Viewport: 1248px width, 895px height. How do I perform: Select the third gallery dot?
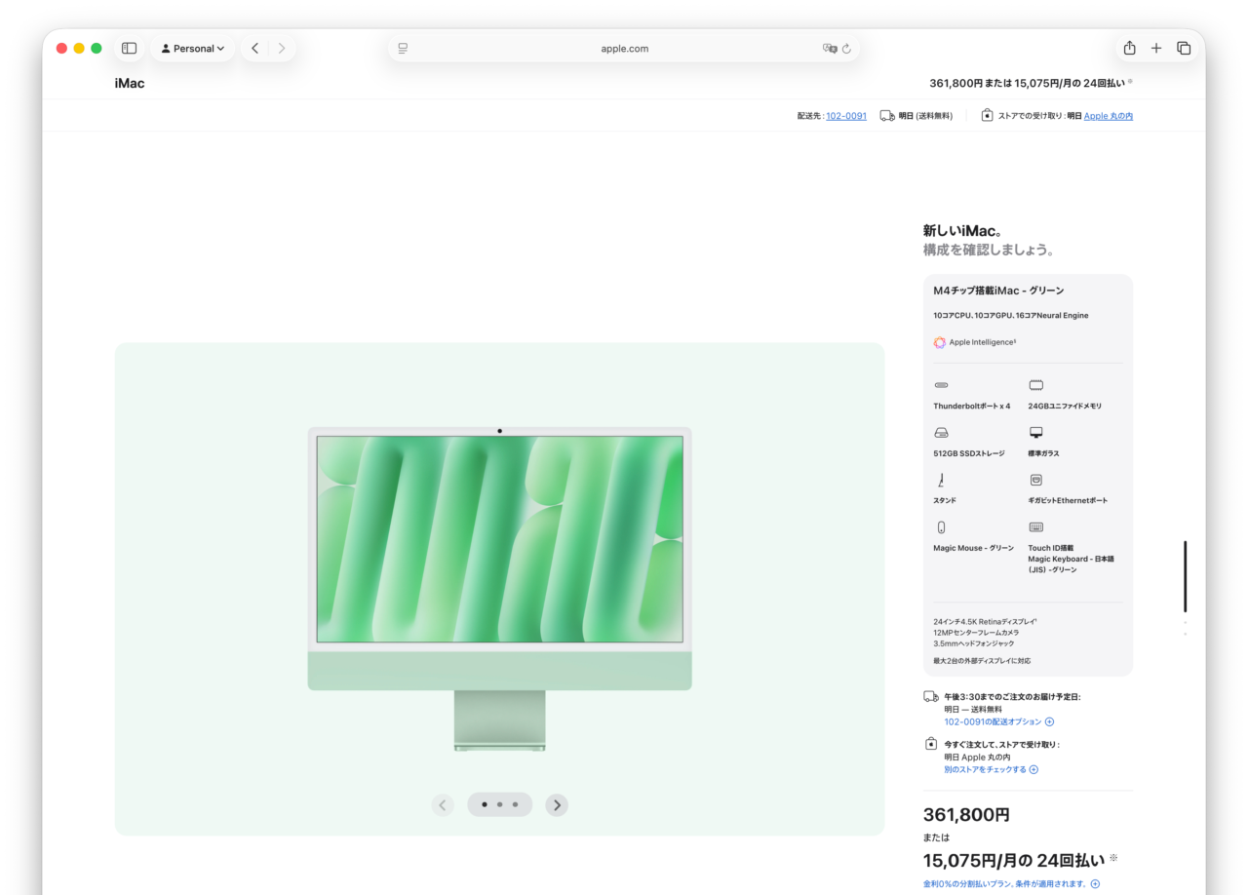[x=515, y=804]
